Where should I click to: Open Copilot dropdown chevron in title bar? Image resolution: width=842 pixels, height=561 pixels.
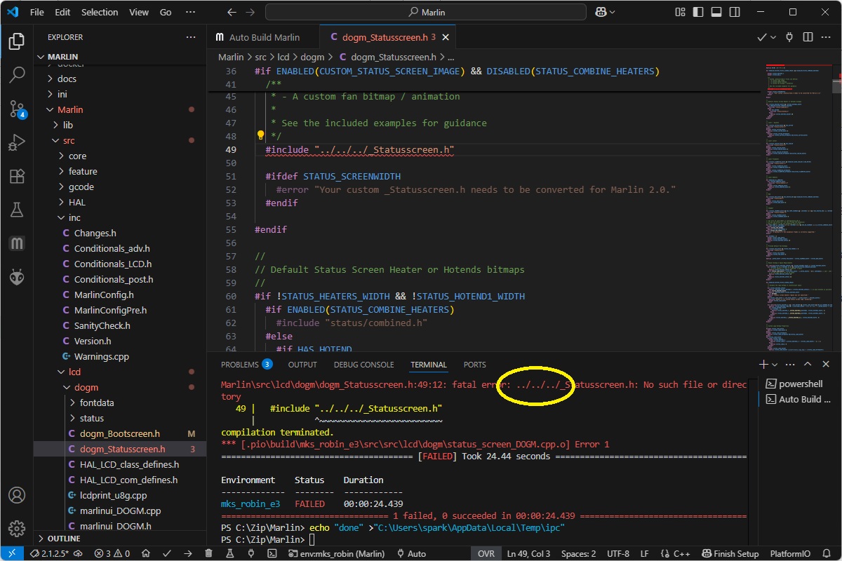613,12
